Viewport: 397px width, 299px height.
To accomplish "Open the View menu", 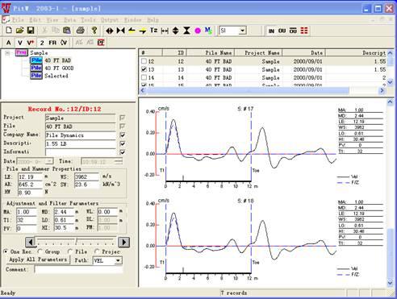I will coord(52,20).
